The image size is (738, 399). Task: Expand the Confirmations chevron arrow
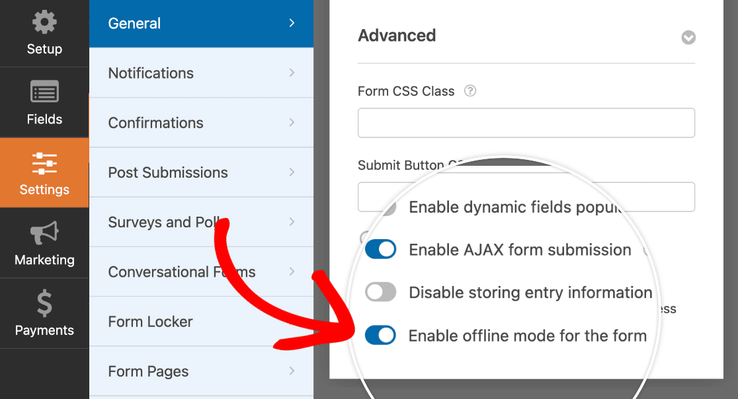[292, 122]
